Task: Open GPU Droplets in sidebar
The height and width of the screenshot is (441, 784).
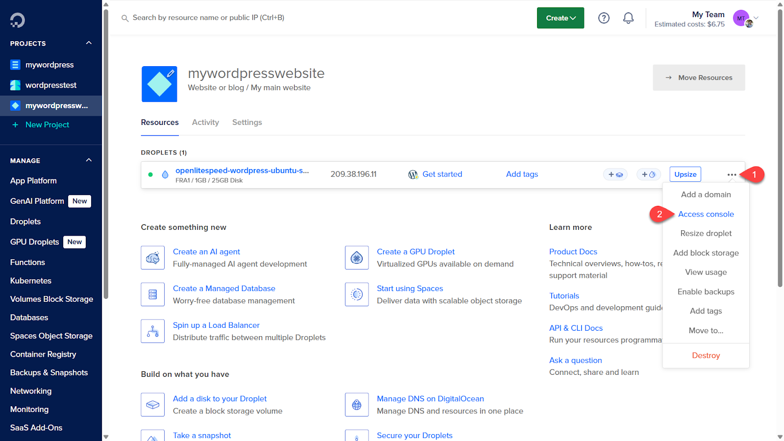Action: coord(34,242)
